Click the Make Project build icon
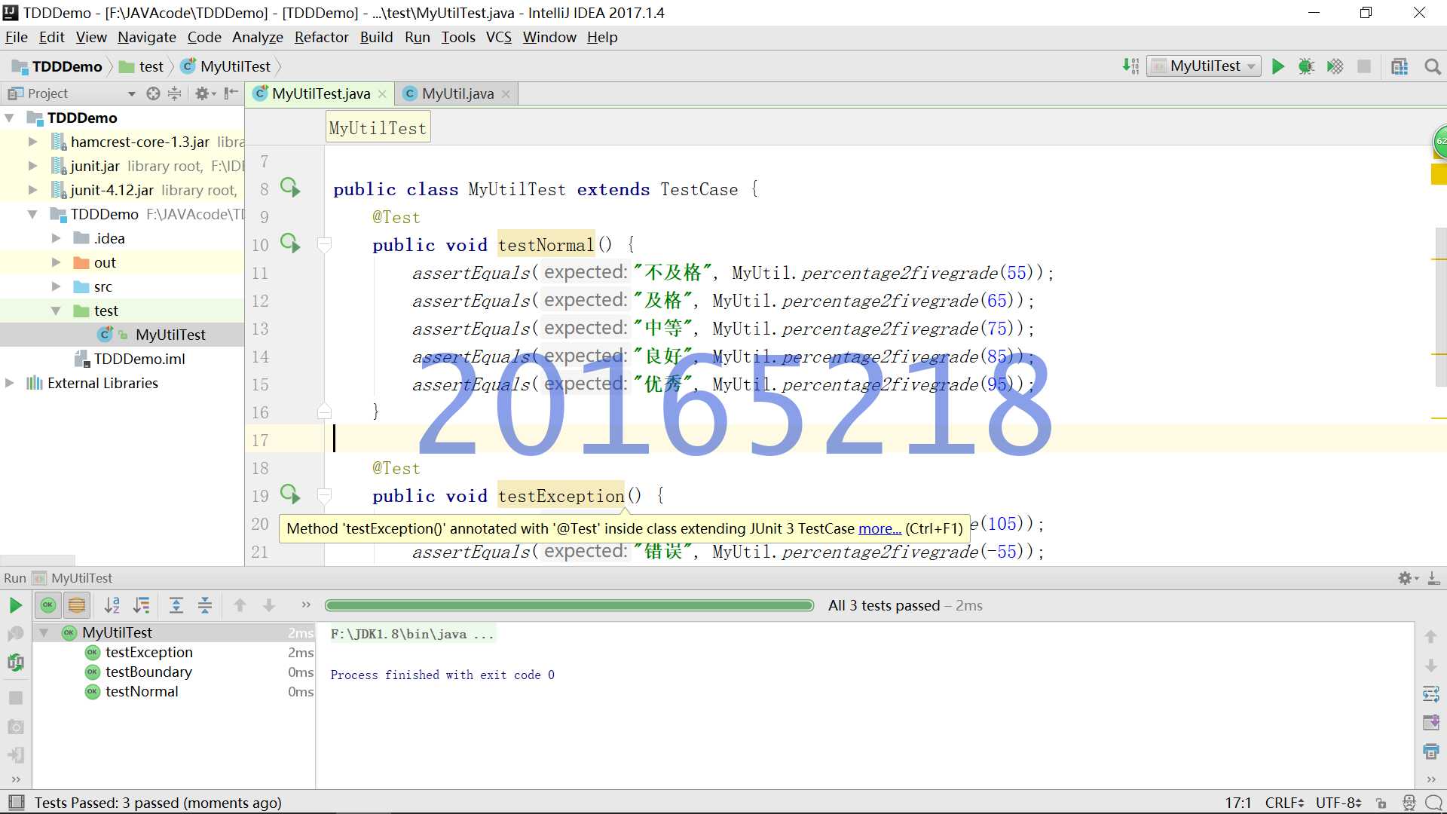 tap(1130, 66)
